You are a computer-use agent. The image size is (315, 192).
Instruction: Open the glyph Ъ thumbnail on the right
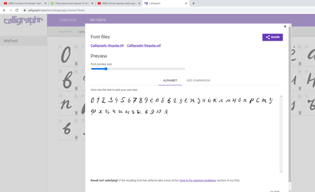coord(310,104)
